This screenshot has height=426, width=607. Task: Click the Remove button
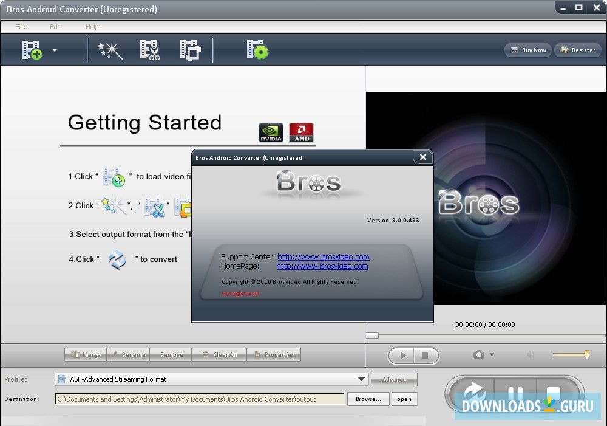pyautogui.click(x=171, y=355)
